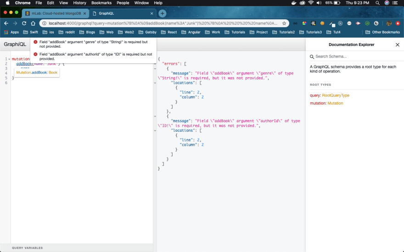Fold the first locations array
The image size is (404, 252).
(155, 83)
